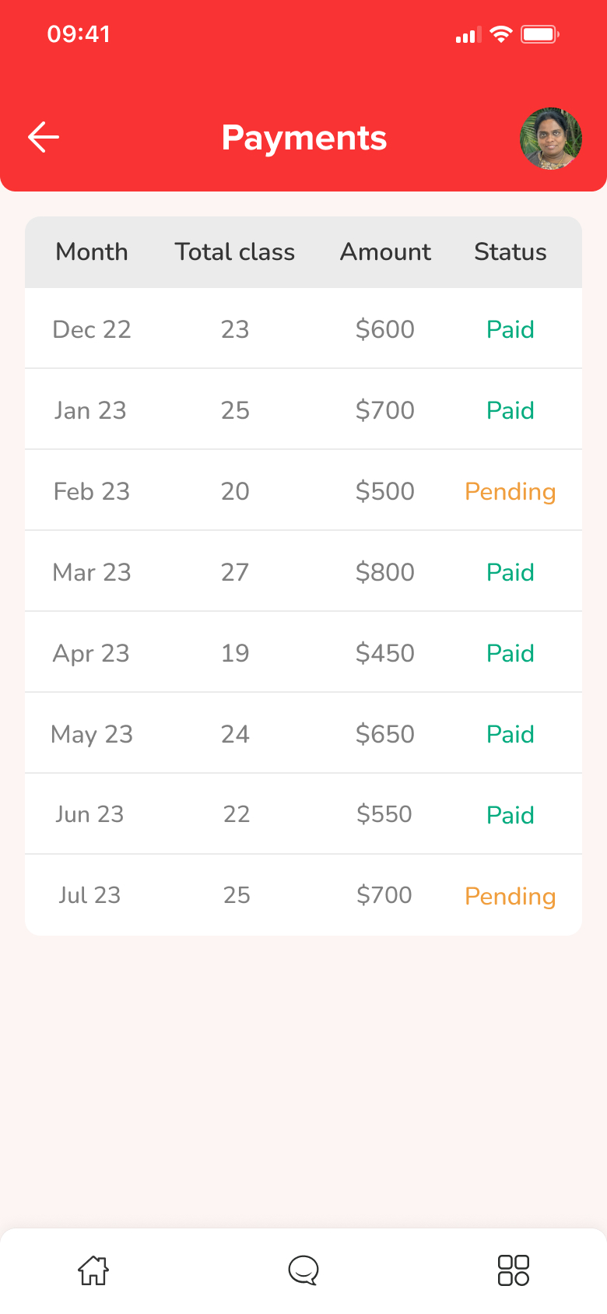
Task: Tap the Wi-Fi status icon
Action: pyautogui.click(x=501, y=34)
